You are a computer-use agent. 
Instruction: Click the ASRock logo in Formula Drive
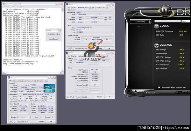click(x=183, y=93)
